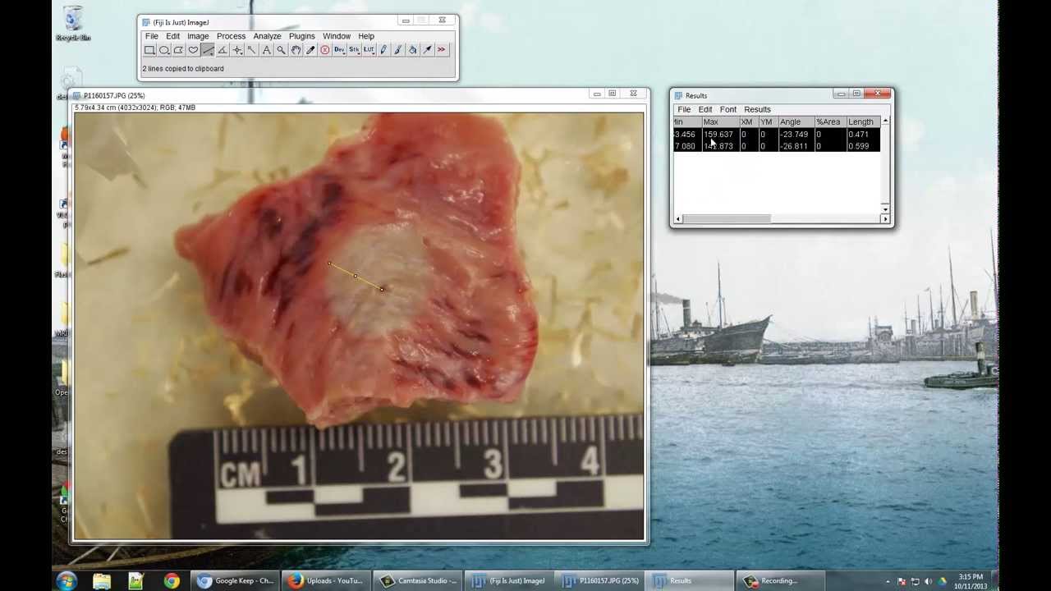Switch to Camtasia Studio taskbar item

click(419, 581)
